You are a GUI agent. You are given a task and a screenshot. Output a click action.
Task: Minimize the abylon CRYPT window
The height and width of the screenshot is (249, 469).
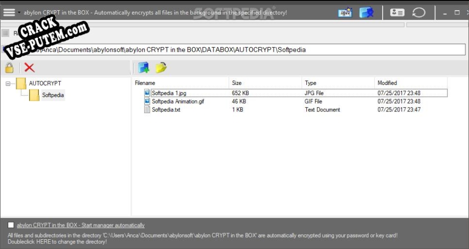(445, 13)
